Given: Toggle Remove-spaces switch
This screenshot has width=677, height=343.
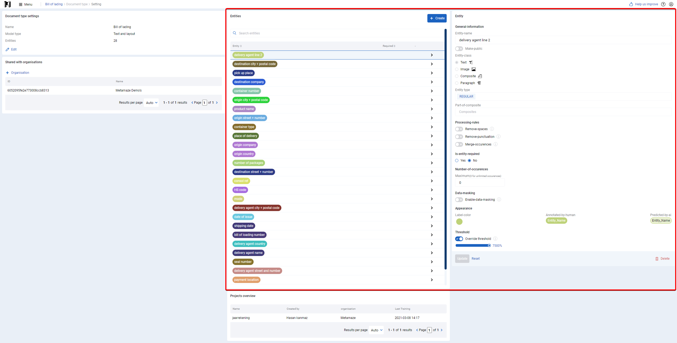Looking at the screenshot, I should [x=459, y=129].
